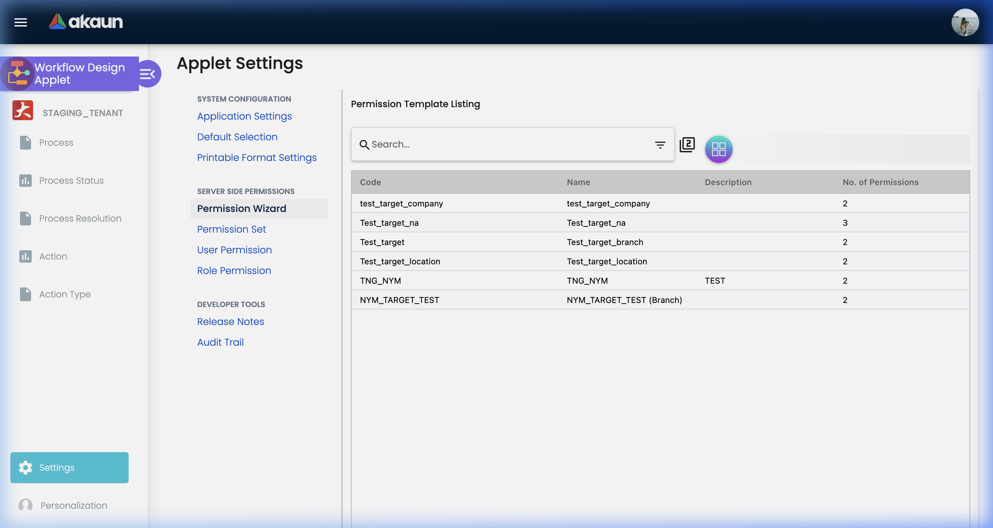Open the search filter options icon

pyautogui.click(x=660, y=144)
